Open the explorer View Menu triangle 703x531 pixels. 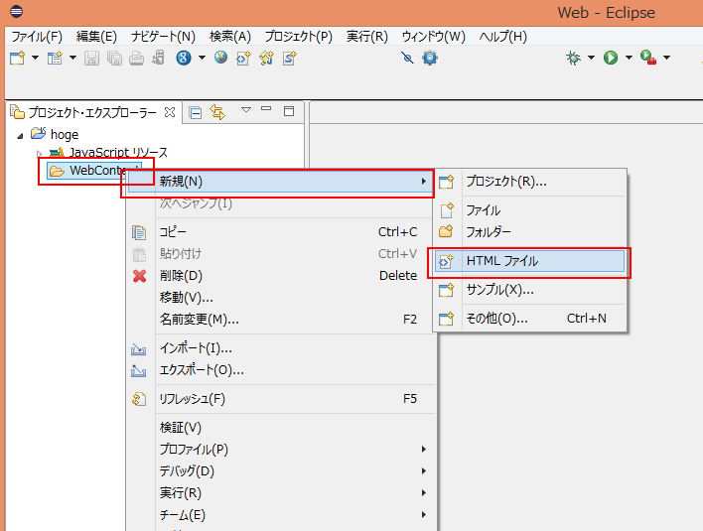pyautogui.click(x=245, y=109)
